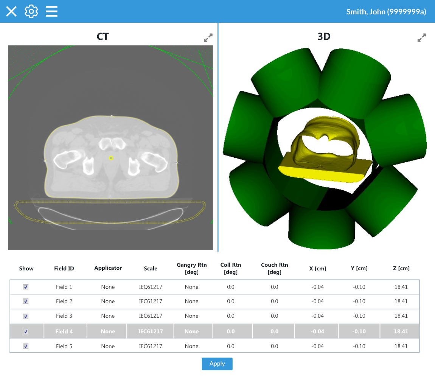Click patient name Smith, John

(386, 11)
